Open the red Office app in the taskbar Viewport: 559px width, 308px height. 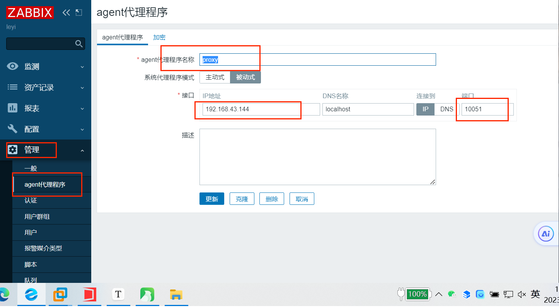click(90, 295)
